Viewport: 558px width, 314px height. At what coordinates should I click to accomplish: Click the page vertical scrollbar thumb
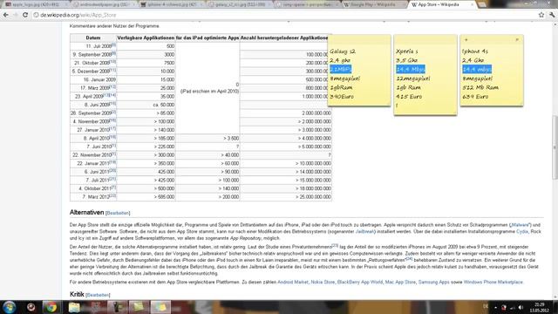click(x=555, y=147)
